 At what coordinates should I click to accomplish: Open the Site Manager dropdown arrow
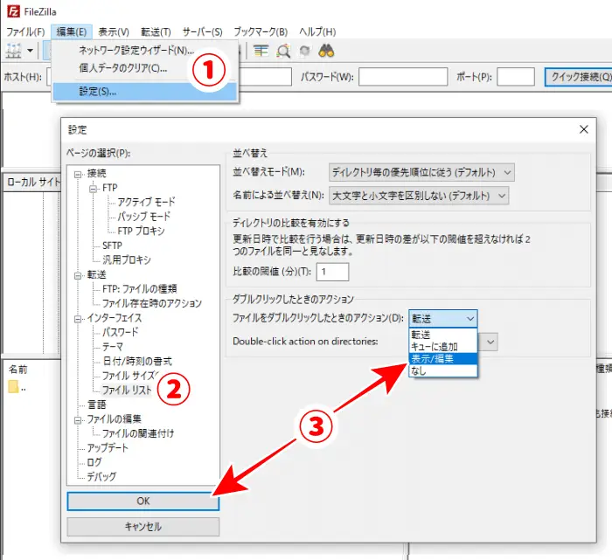click(x=30, y=51)
